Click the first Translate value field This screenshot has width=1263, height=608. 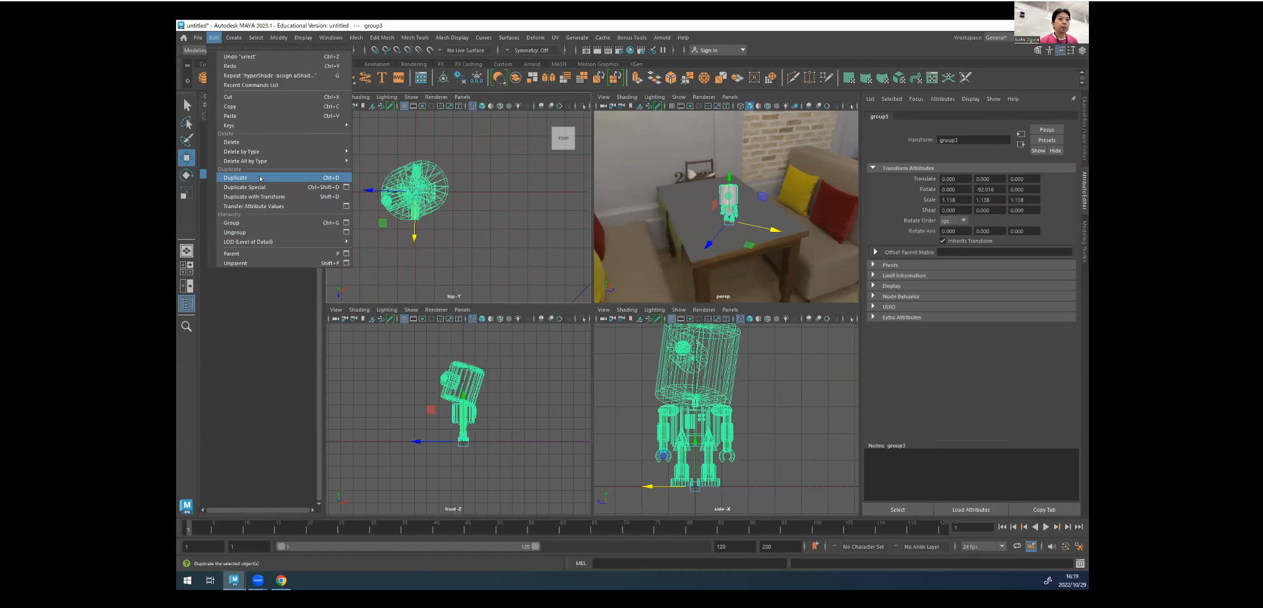(x=955, y=179)
